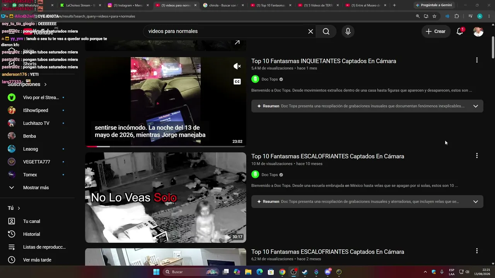
Task: Switch to the Top 10 Fantasmas tab
Action: tap(270, 5)
